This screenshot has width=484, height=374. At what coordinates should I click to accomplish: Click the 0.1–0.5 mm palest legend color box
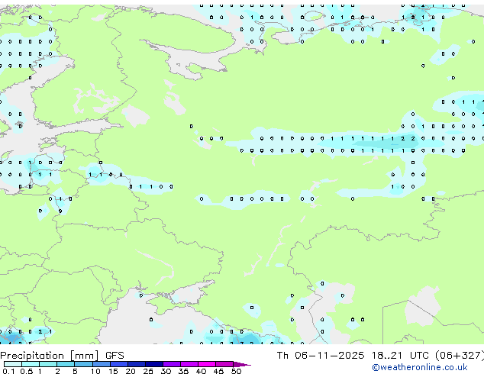point(13,364)
